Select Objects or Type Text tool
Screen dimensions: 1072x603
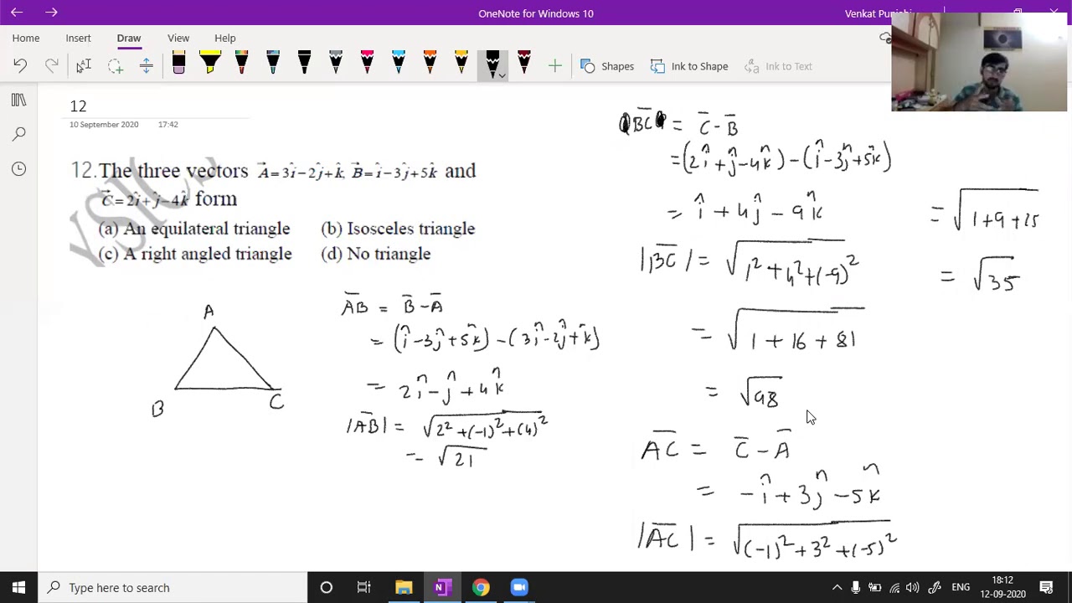click(x=83, y=66)
